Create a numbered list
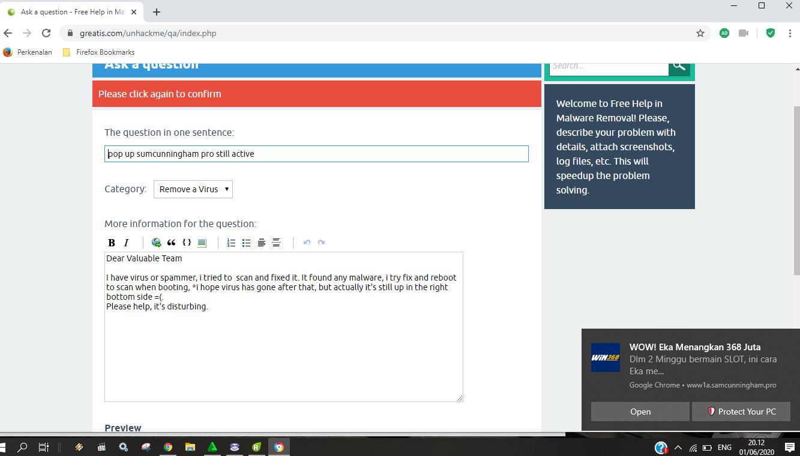The image size is (800, 456). (231, 243)
